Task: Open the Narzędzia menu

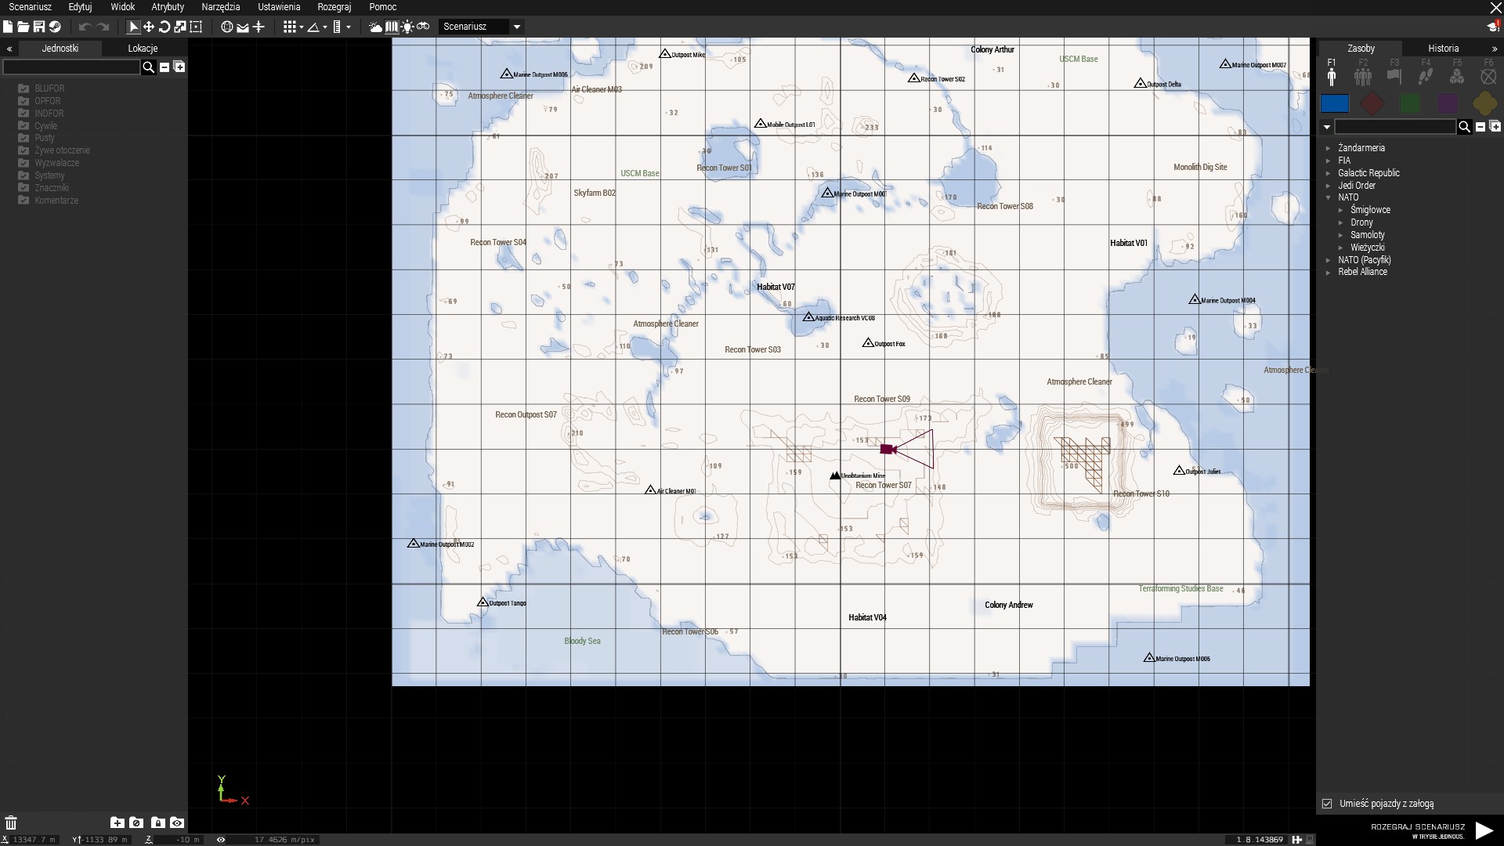Action: pyautogui.click(x=221, y=7)
